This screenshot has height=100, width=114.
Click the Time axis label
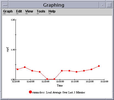tap(60, 86)
